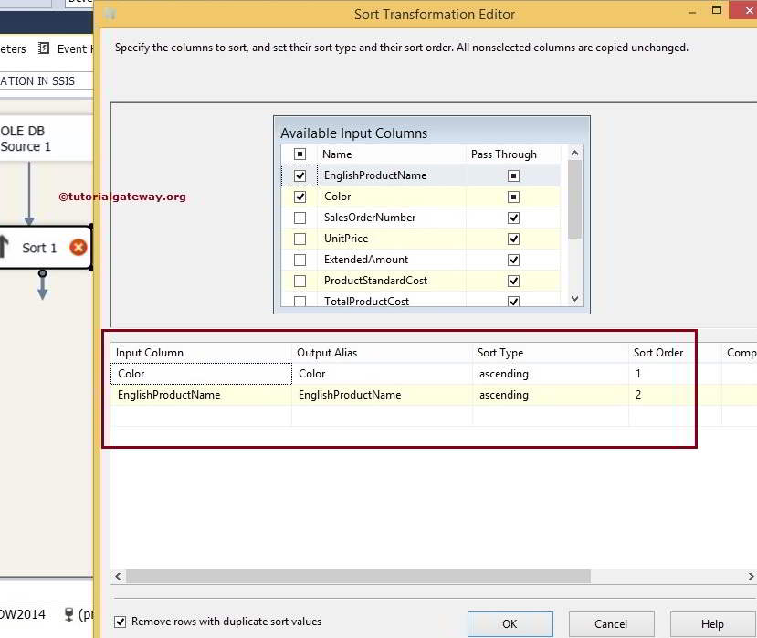Click the Output Alias cell for Color
This screenshot has height=638, width=757.
[365, 373]
